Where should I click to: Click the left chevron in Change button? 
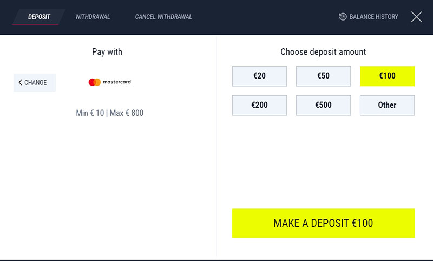pyautogui.click(x=20, y=82)
